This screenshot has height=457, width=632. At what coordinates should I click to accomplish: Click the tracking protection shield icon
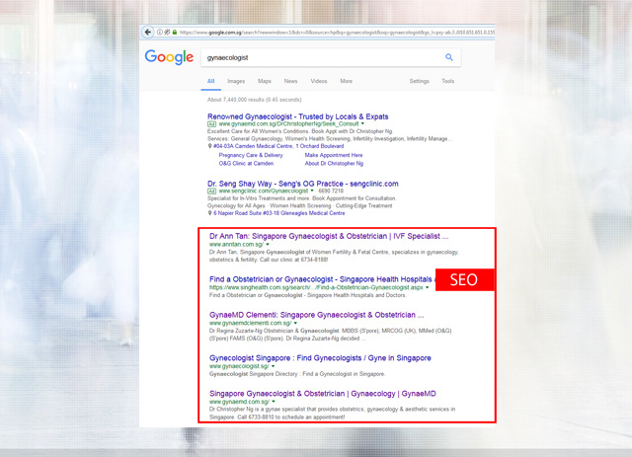167,33
